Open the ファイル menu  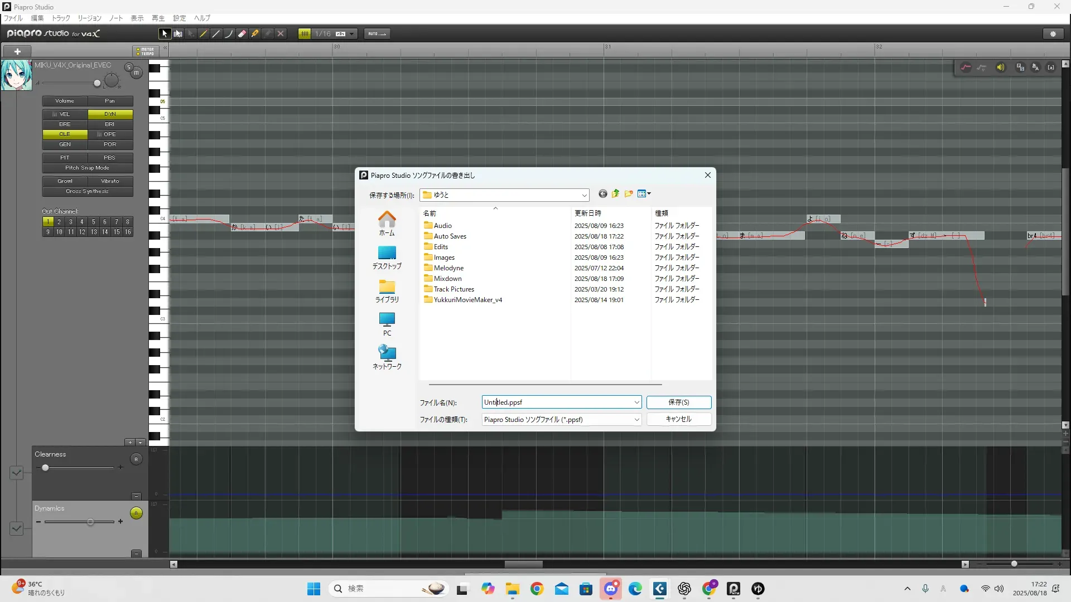point(13,18)
